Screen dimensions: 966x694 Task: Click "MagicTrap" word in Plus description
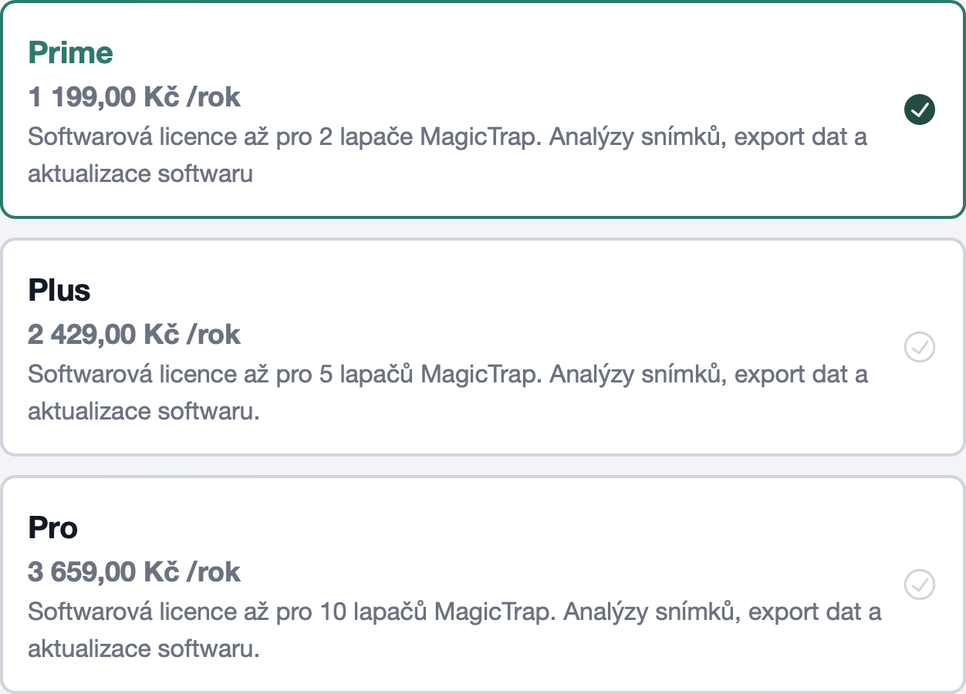(x=482, y=375)
